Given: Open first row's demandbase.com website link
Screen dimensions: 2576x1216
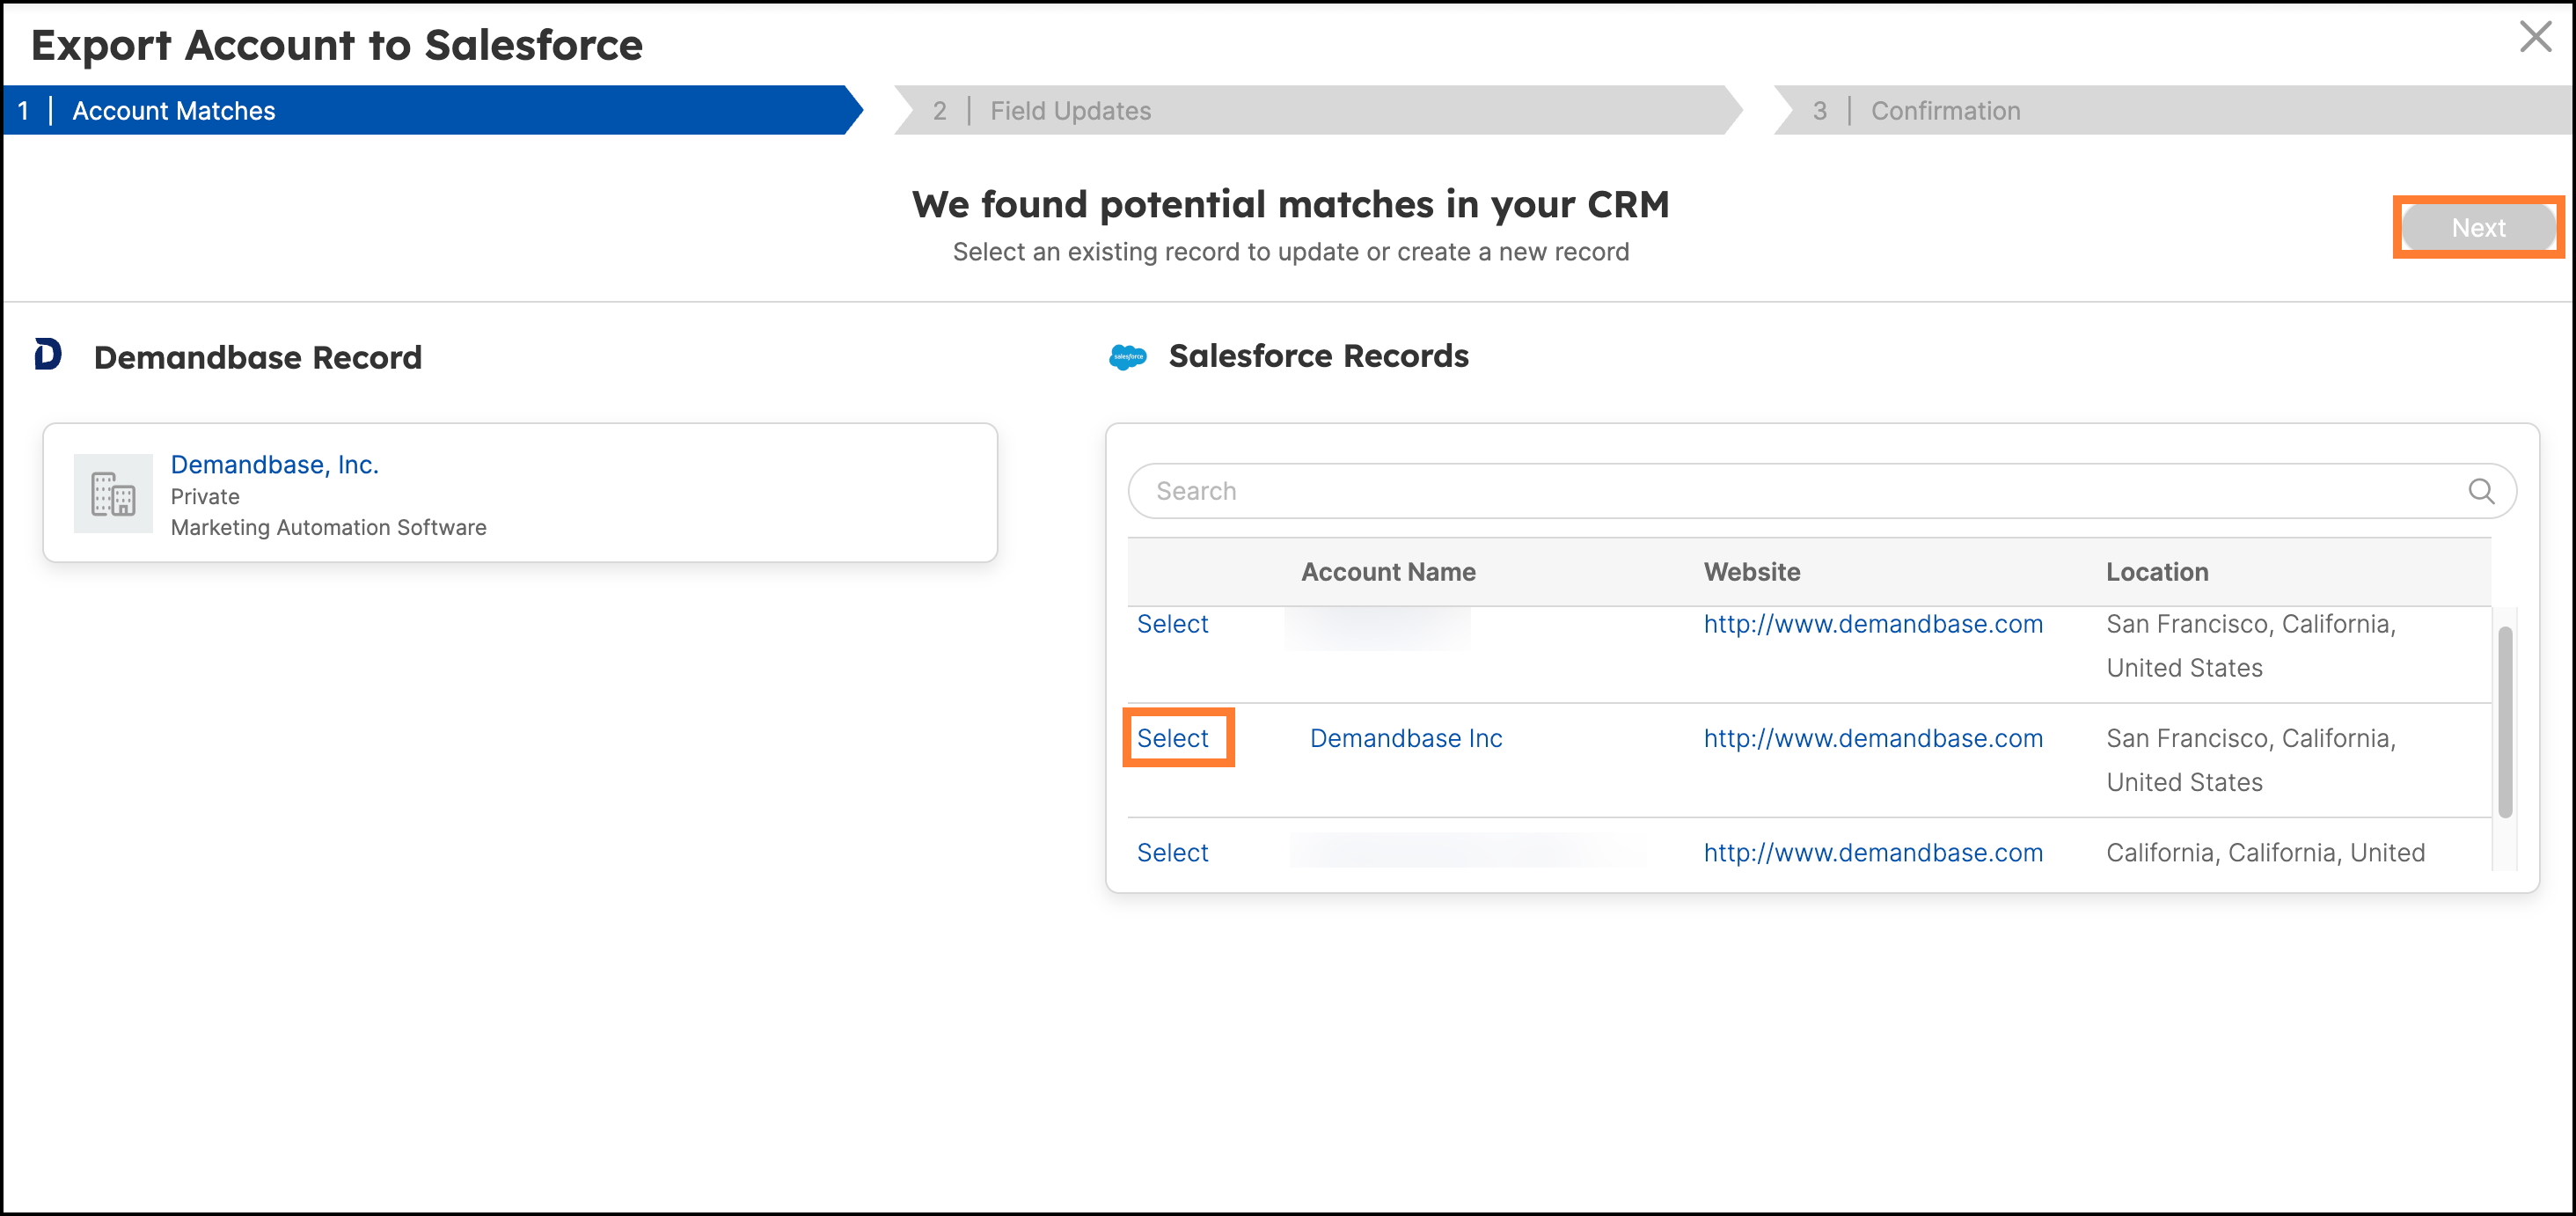Looking at the screenshot, I should [1873, 624].
